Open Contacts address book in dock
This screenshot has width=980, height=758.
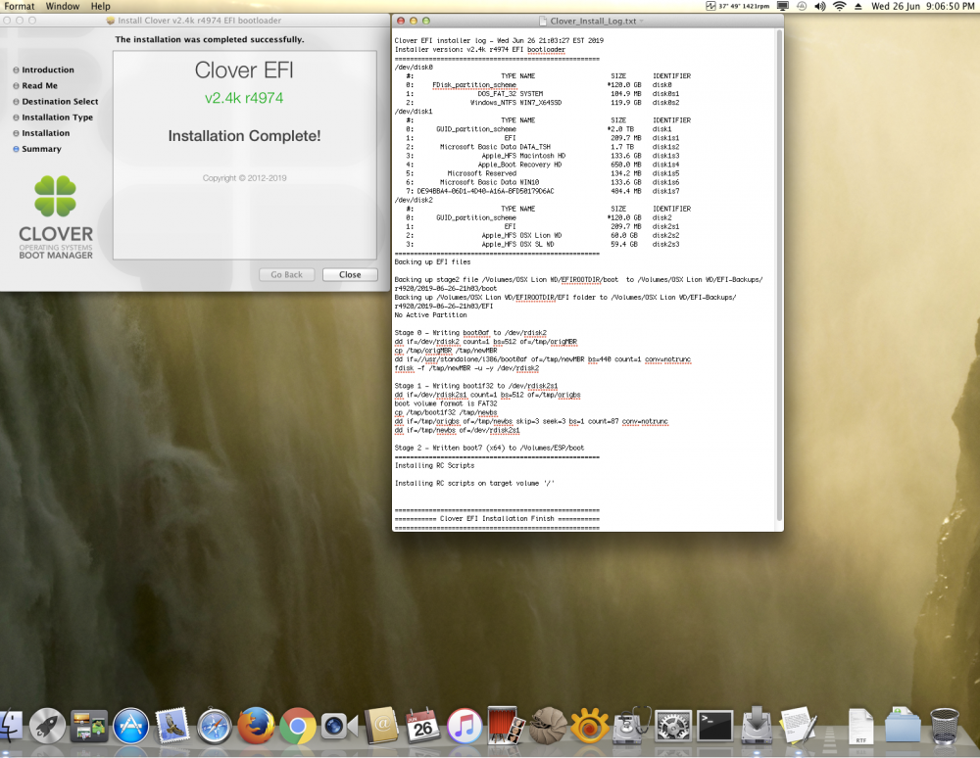pyautogui.click(x=381, y=726)
